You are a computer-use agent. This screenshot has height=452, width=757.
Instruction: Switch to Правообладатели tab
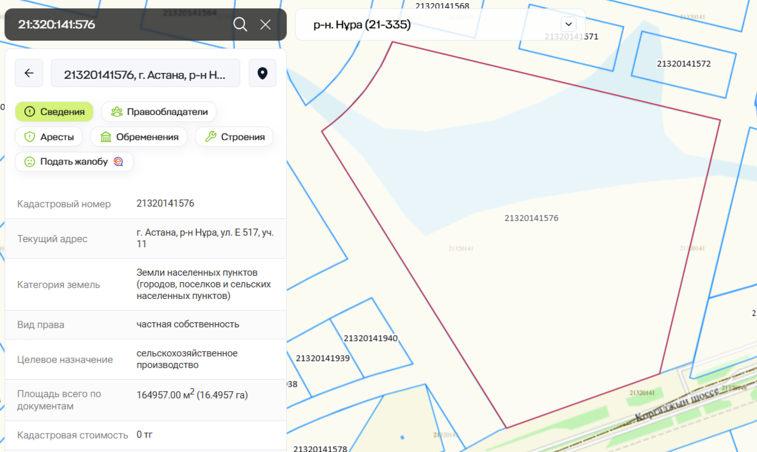pos(159,112)
